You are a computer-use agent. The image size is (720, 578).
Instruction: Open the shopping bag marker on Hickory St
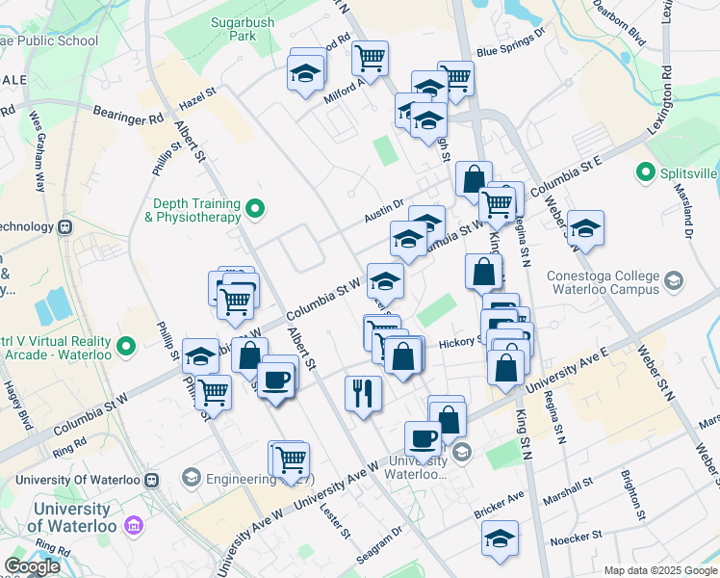point(402,355)
